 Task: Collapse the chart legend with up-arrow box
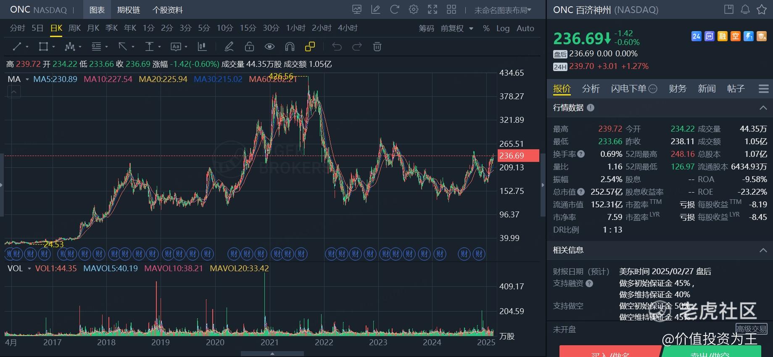point(14,92)
